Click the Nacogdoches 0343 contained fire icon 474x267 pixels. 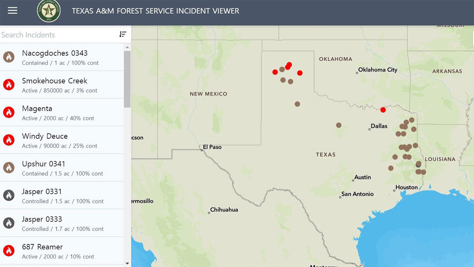click(9, 57)
